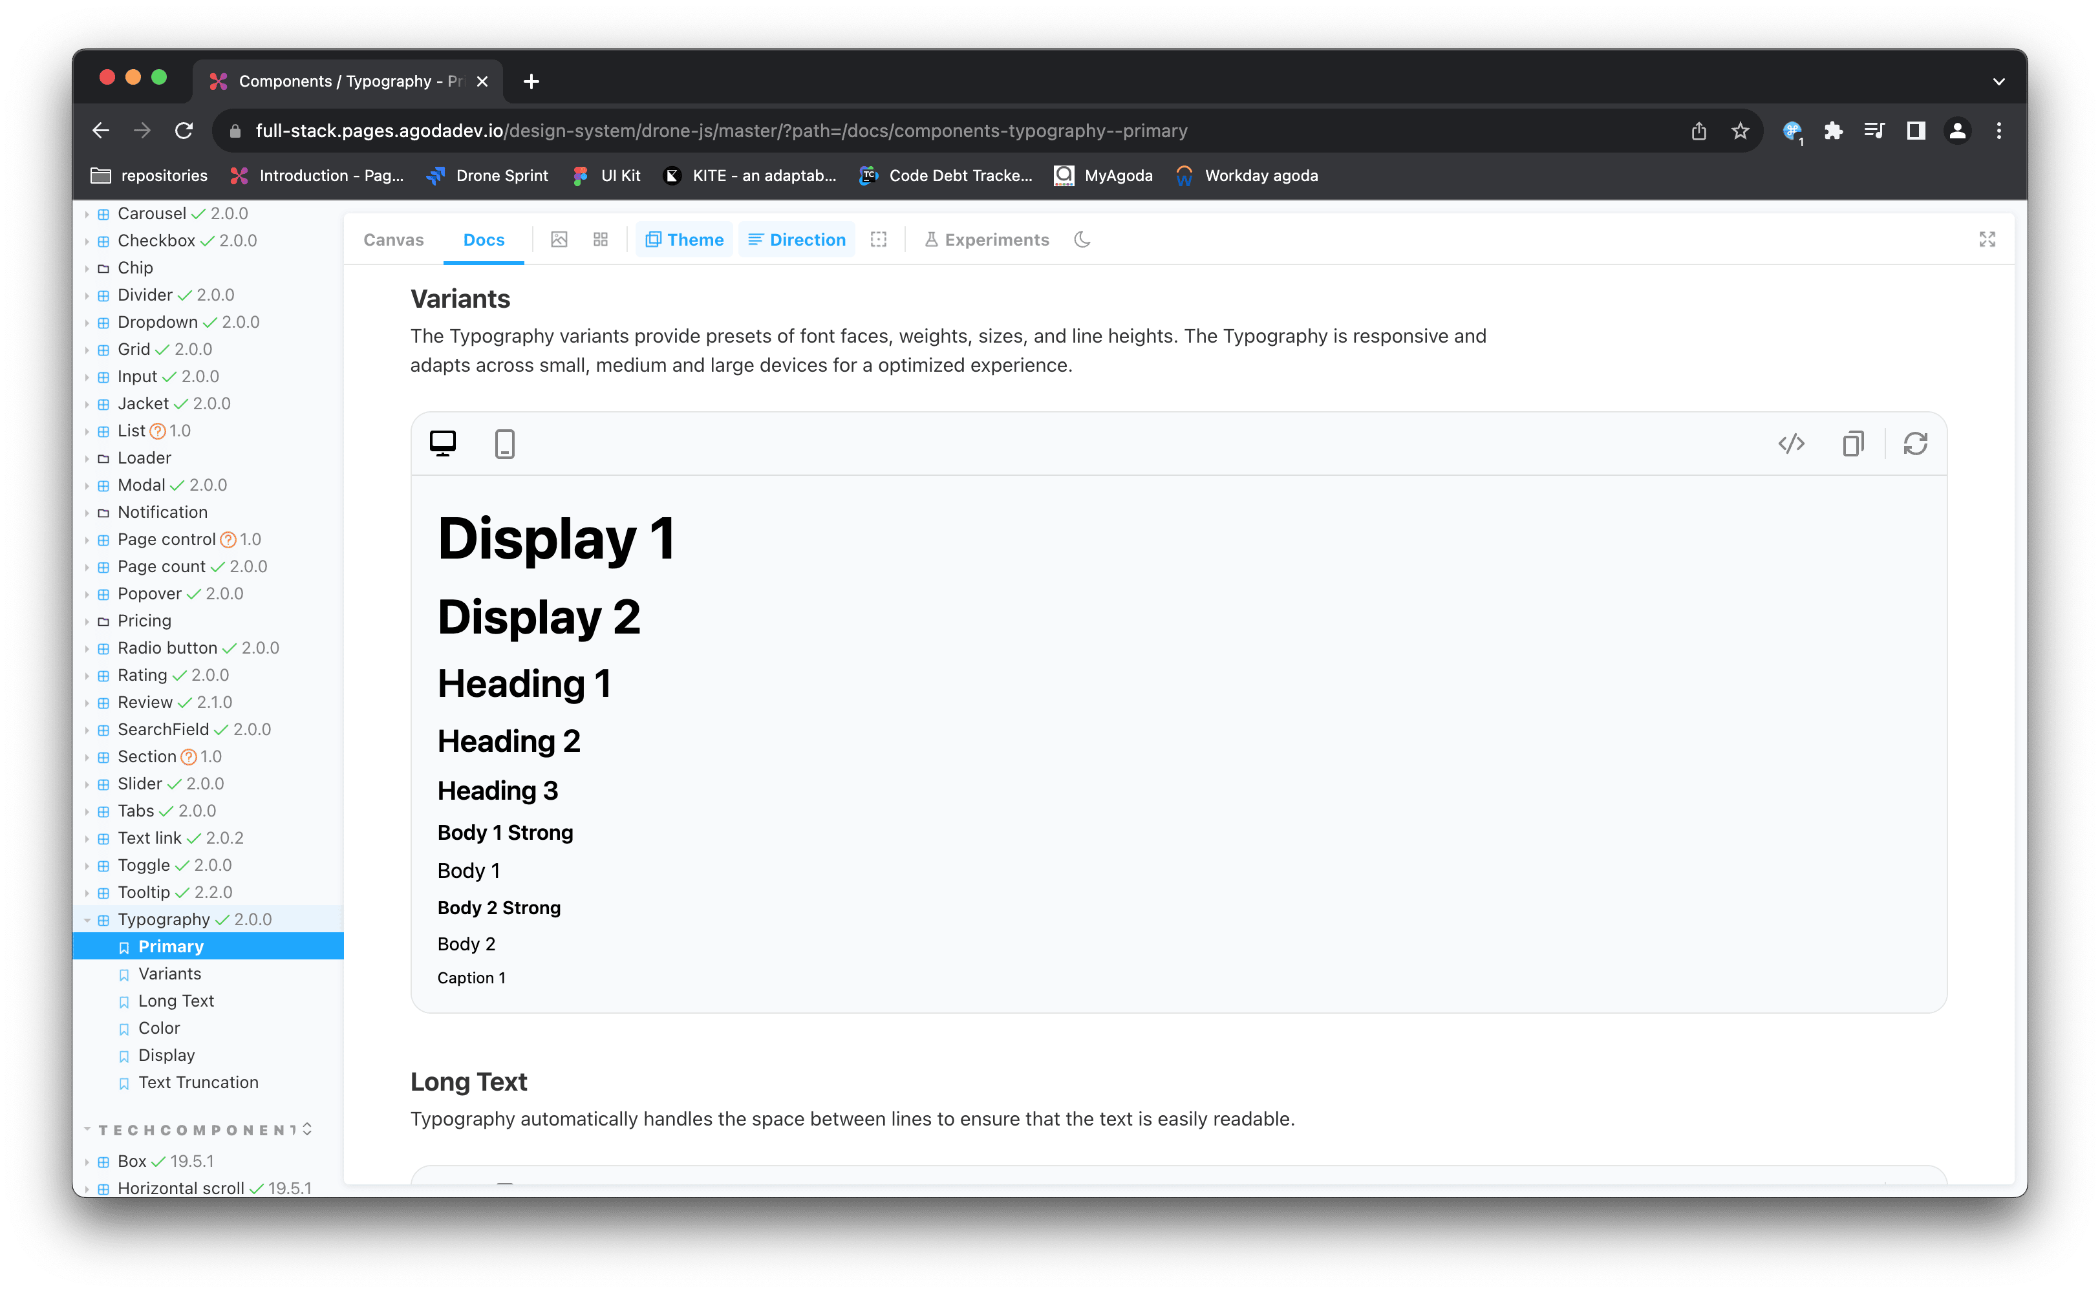This screenshot has width=2100, height=1293.
Task: Click the browser address bar URL
Action: coord(721,131)
